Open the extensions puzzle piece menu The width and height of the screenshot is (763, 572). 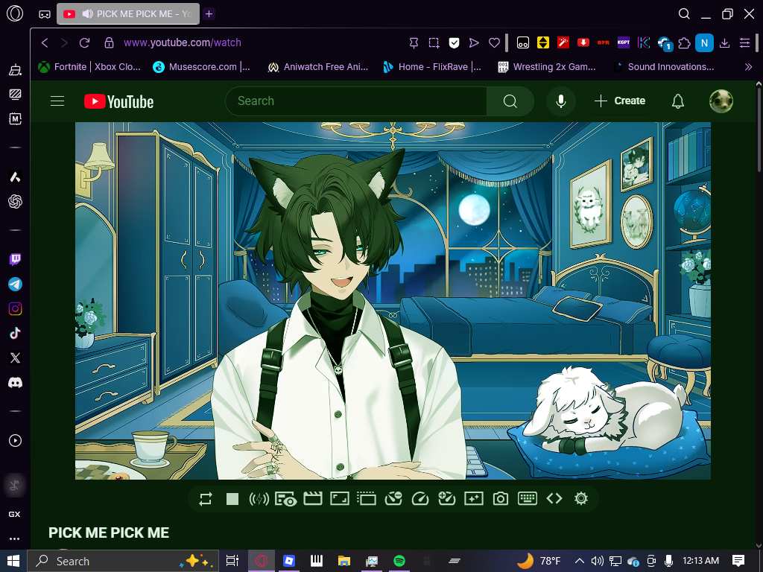[684, 42]
